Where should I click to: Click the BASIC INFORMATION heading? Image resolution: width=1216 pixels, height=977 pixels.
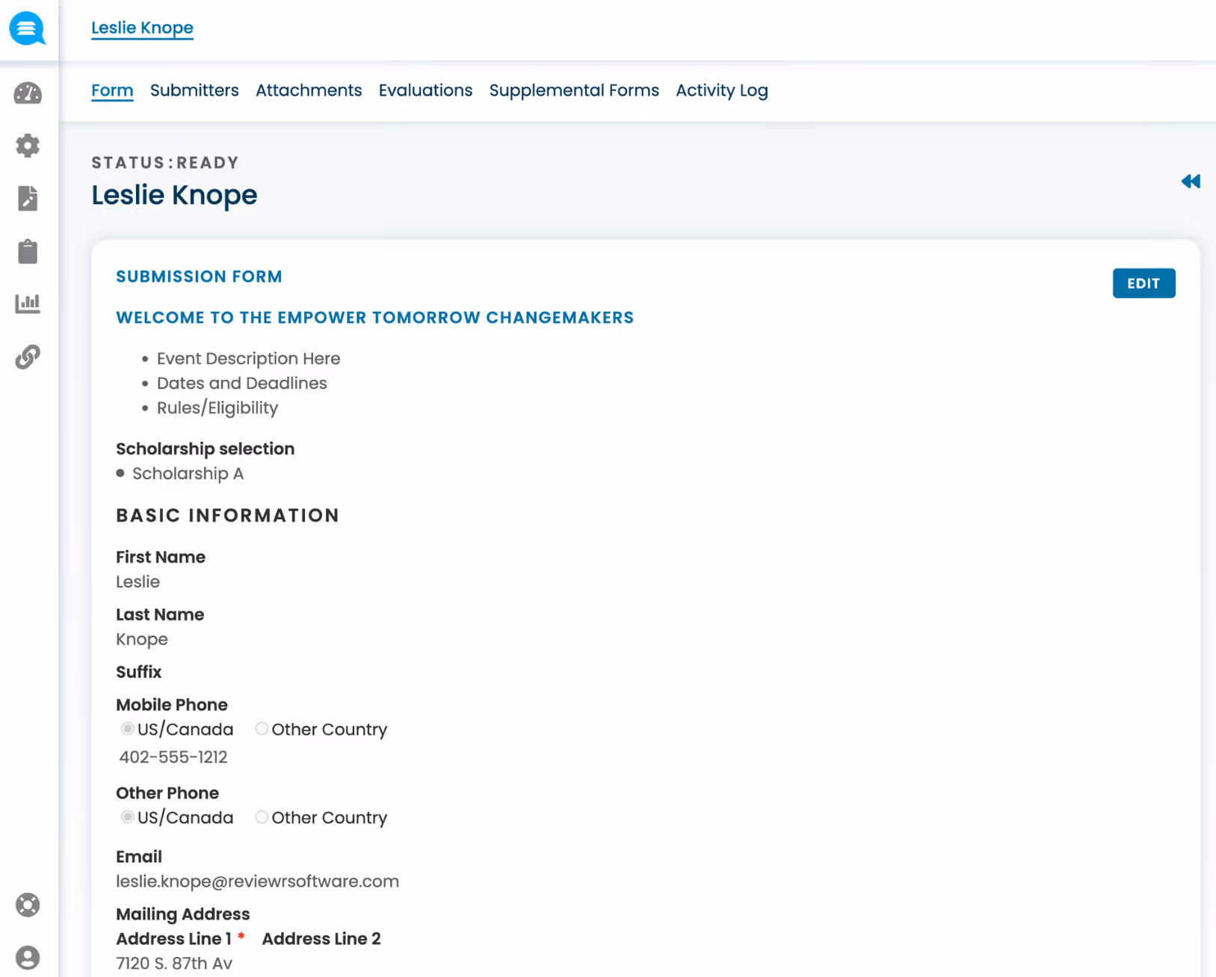tap(228, 515)
